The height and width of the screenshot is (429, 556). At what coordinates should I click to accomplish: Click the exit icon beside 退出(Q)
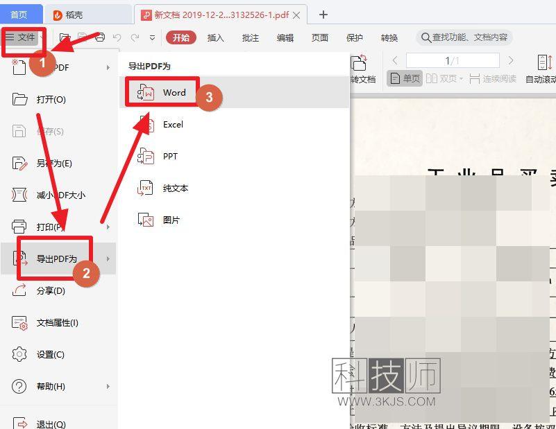(20, 423)
